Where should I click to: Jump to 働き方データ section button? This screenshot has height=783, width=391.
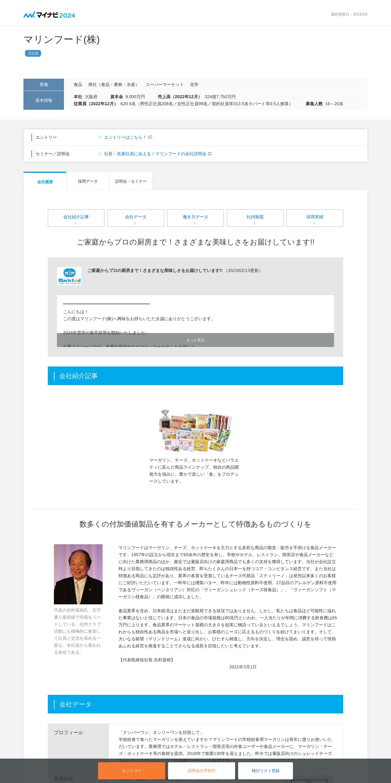(x=195, y=218)
